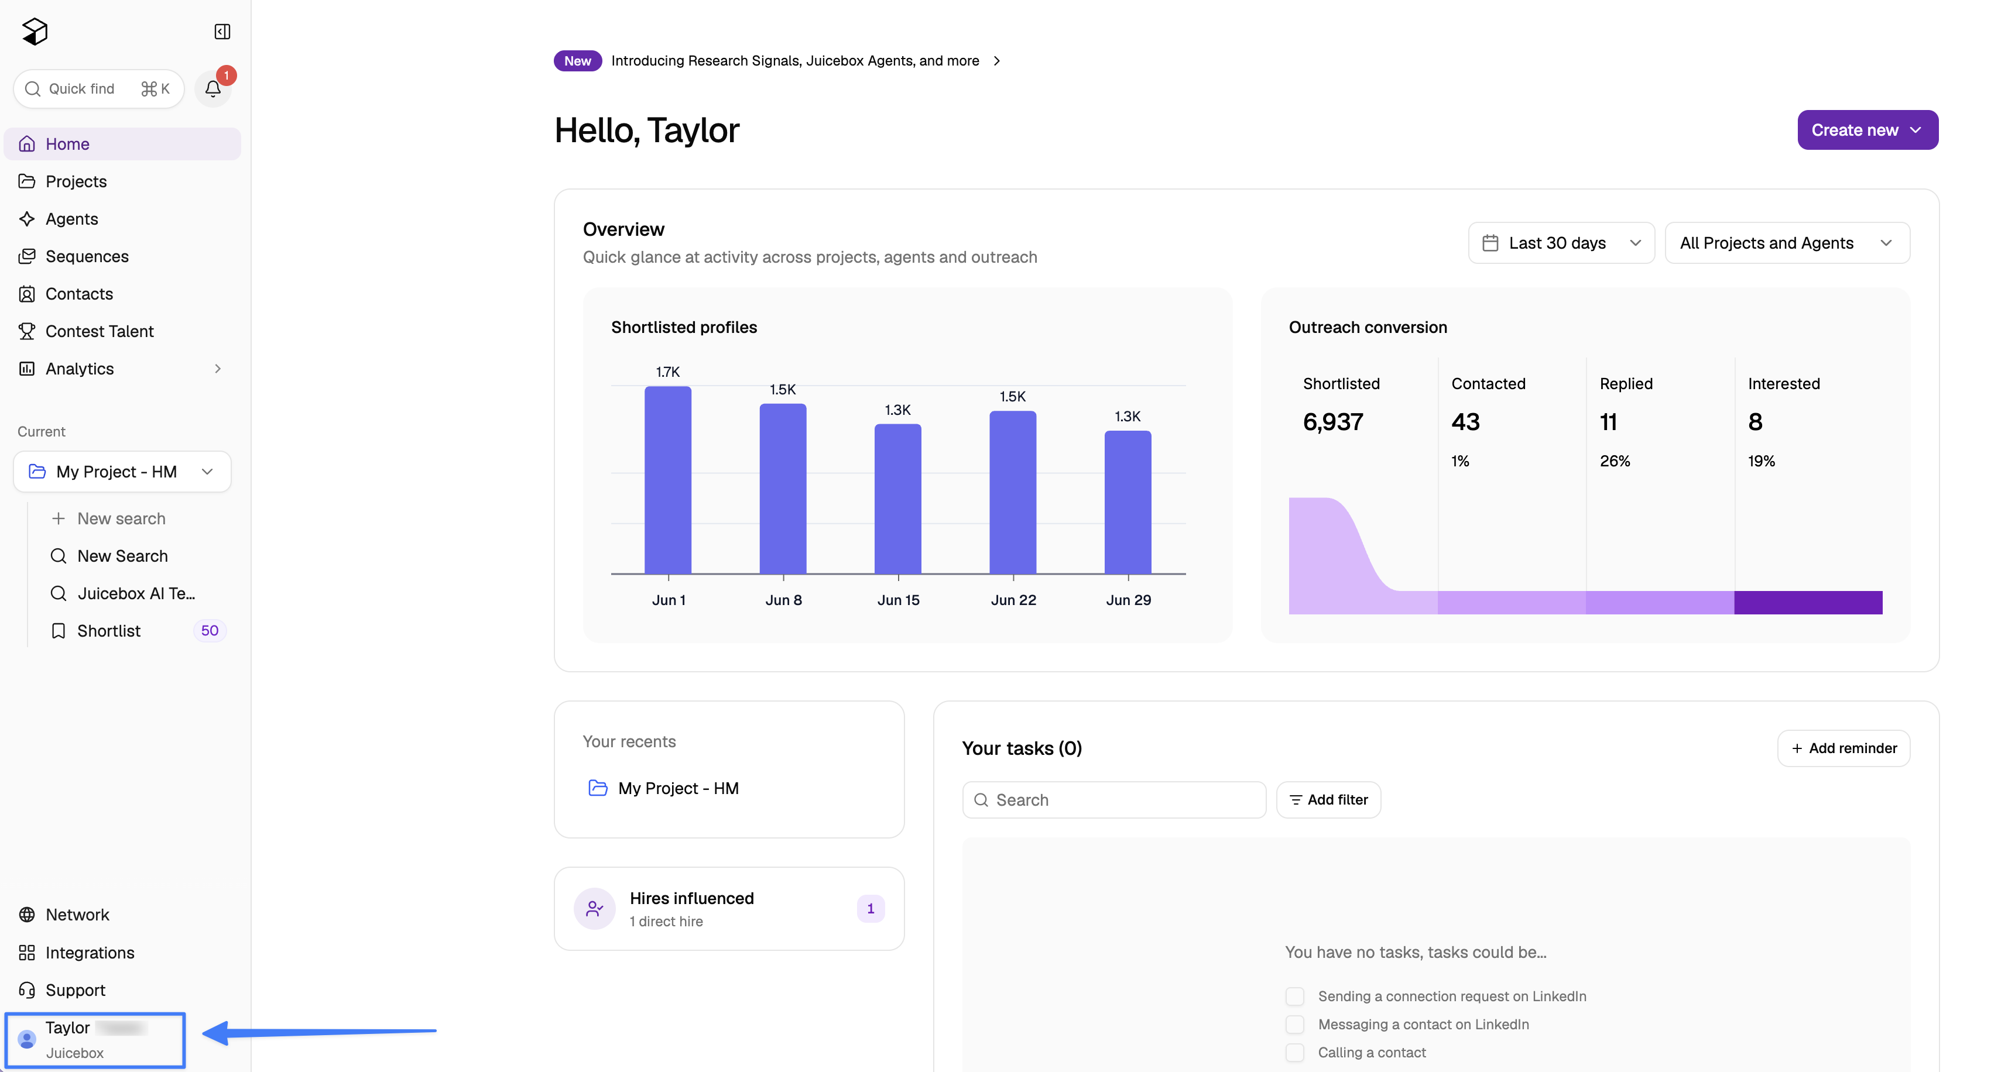Open the notifications bell
The height and width of the screenshot is (1072, 2008).
tap(213, 89)
